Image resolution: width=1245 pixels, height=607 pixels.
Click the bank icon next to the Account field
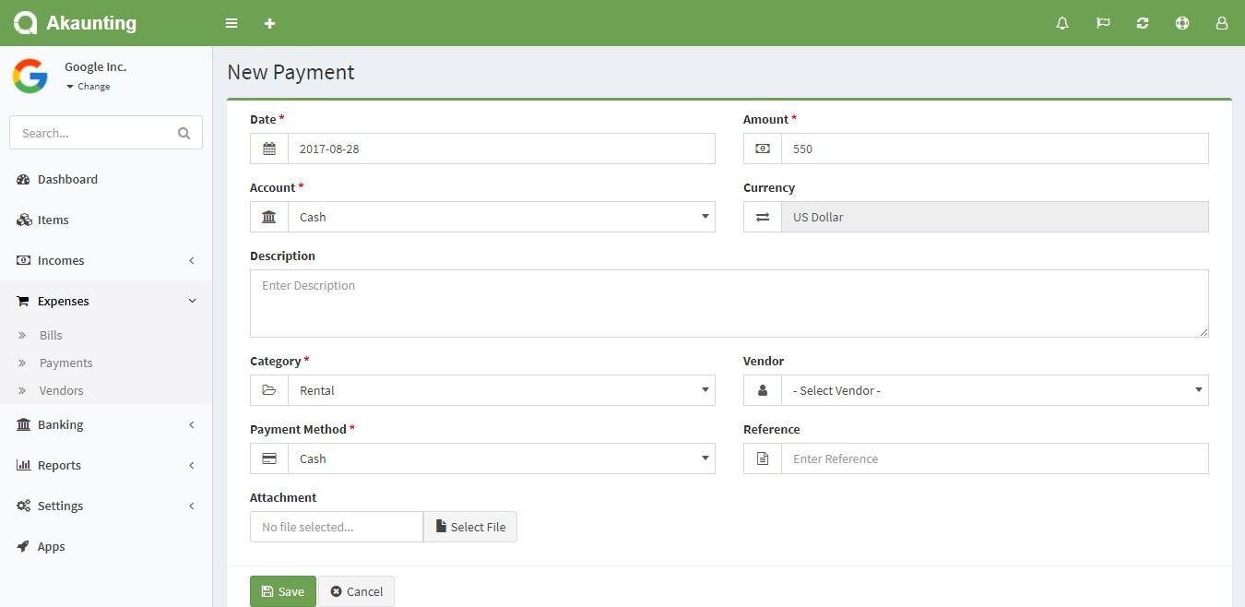[268, 216]
